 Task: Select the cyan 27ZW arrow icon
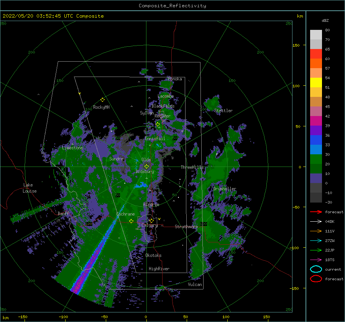(x=316, y=241)
